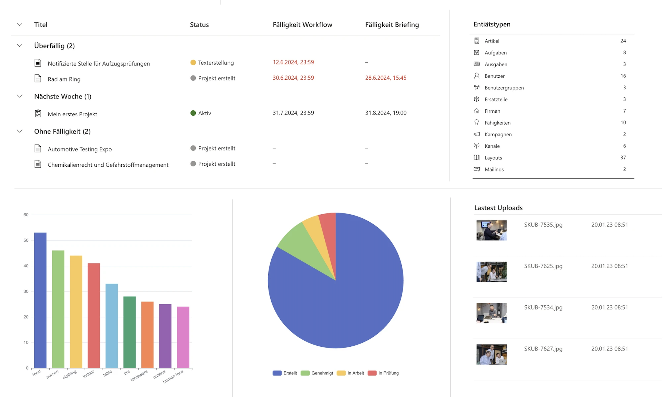Open the SKUB-7625.jpg thumbnail
The height and width of the screenshot is (397, 669).
point(491,272)
